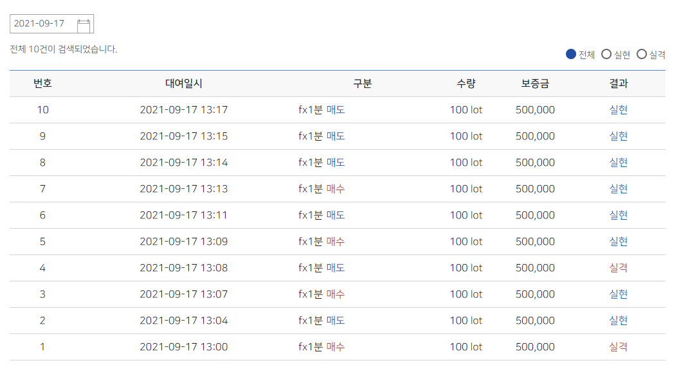Select the row dated 2021-09-17 13:09
688x372 pixels.
338,242
